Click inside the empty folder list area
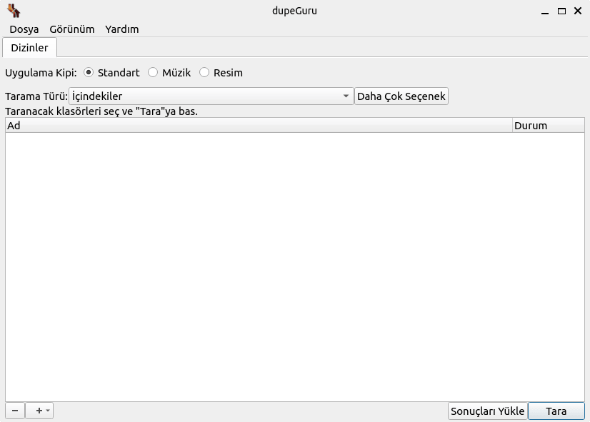The image size is (590, 422). (x=294, y=266)
